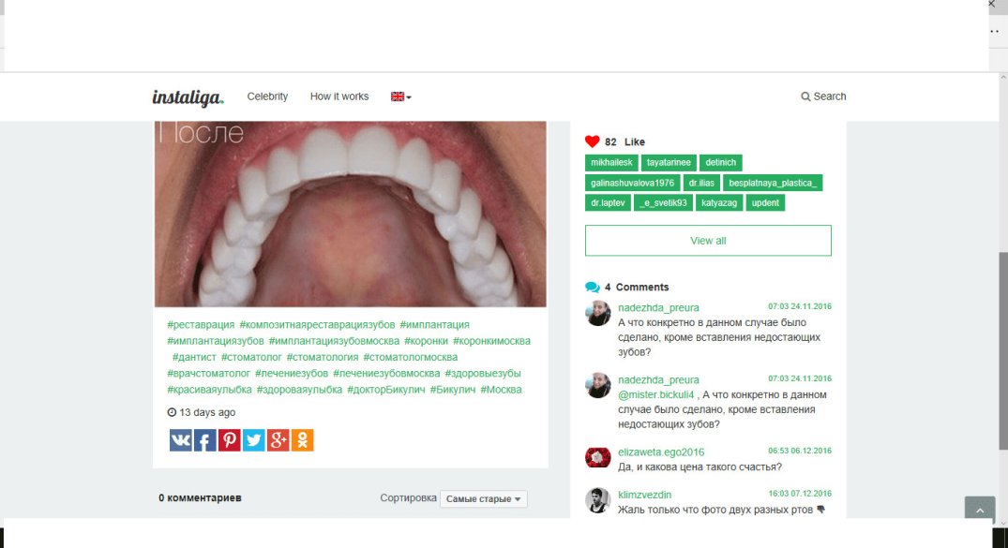
Task: Open the Самые старые sort dropdown
Action: coord(484,498)
